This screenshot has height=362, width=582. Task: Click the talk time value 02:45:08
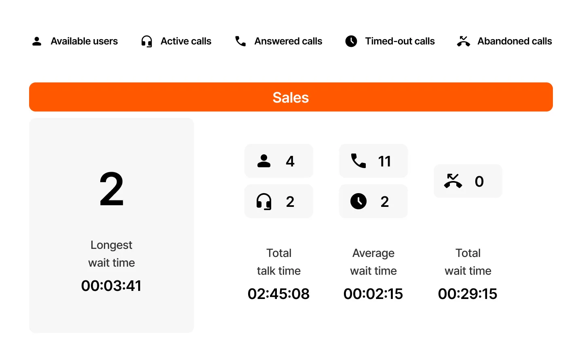click(x=278, y=294)
